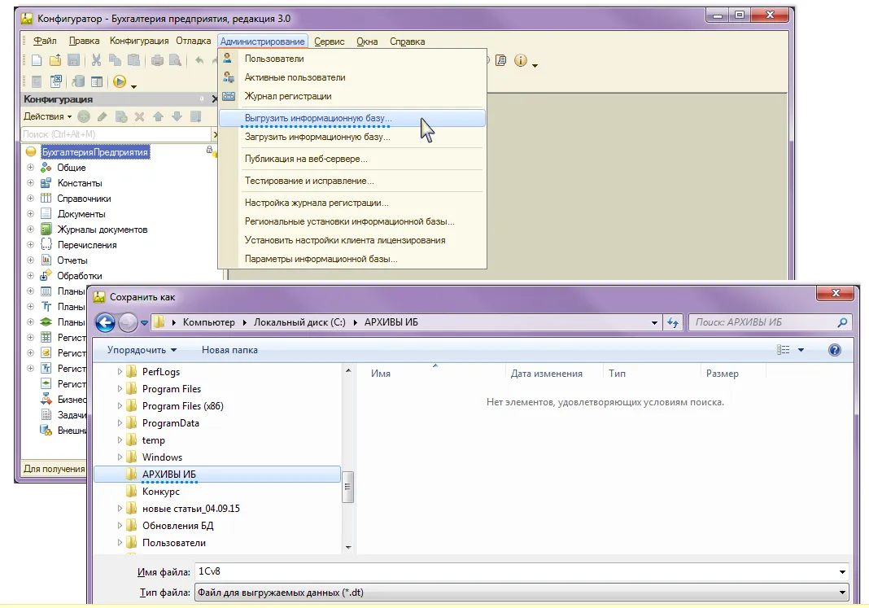Open the Файл menu
869x608 pixels.
45,41
